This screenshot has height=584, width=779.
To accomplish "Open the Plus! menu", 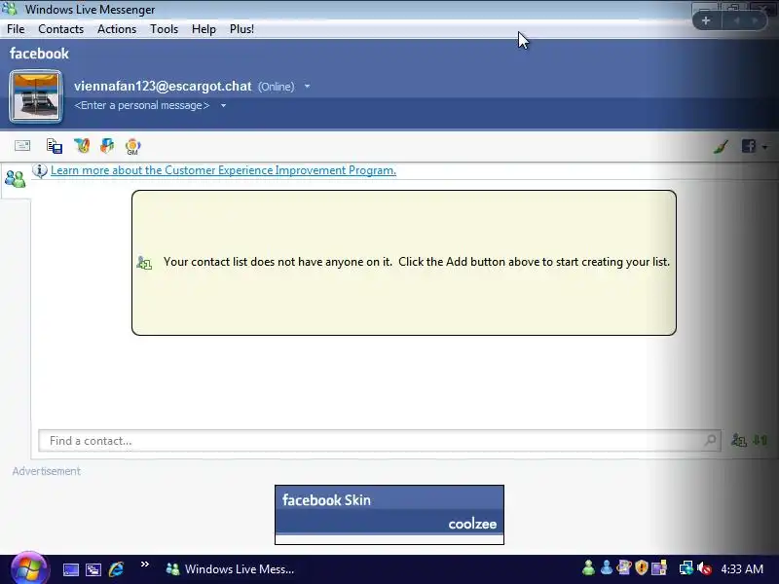I will pyautogui.click(x=241, y=29).
